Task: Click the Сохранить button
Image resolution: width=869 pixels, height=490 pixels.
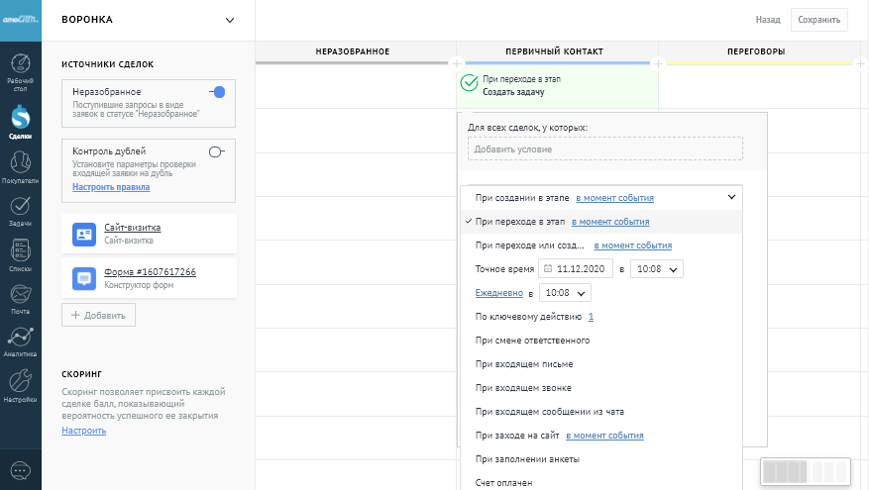Action: (x=818, y=19)
